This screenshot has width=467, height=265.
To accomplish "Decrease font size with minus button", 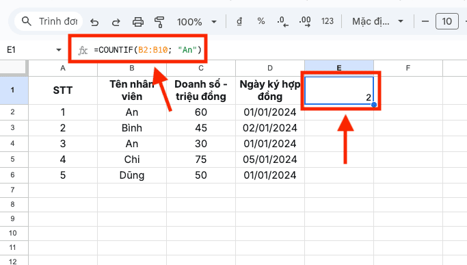I will pos(425,21).
